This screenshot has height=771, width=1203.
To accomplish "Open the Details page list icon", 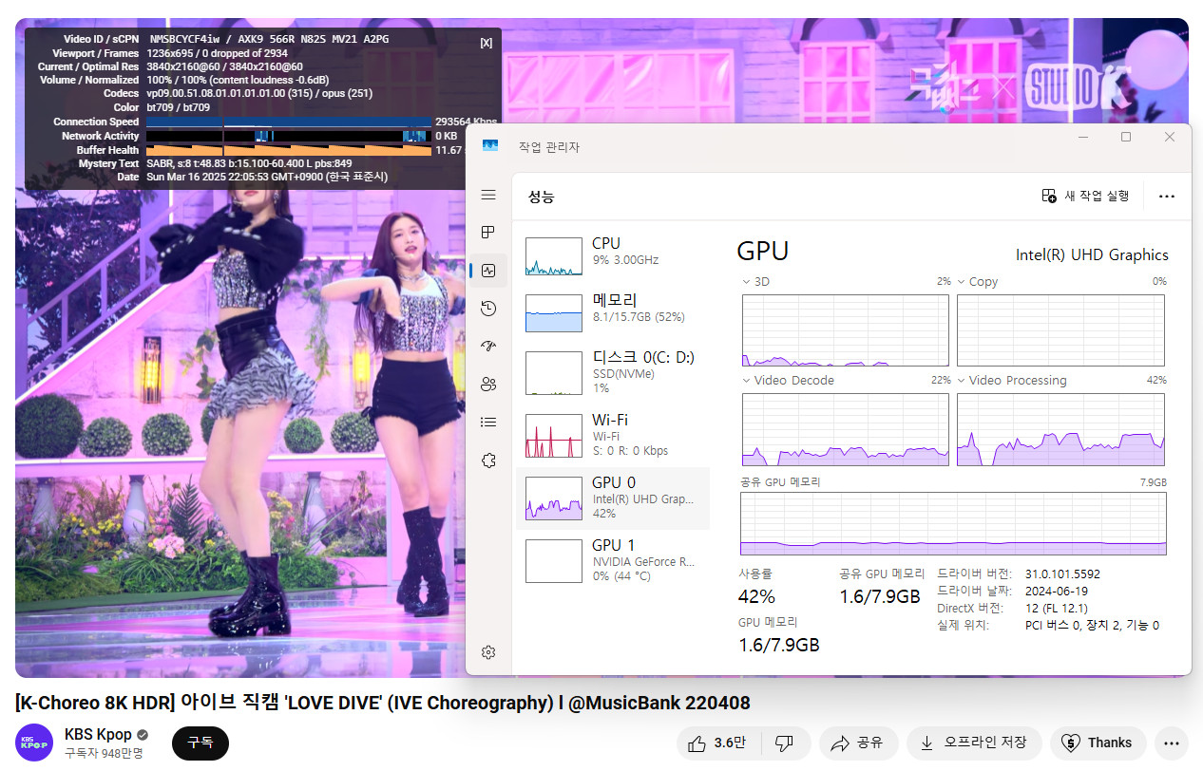I will pos(488,423).
